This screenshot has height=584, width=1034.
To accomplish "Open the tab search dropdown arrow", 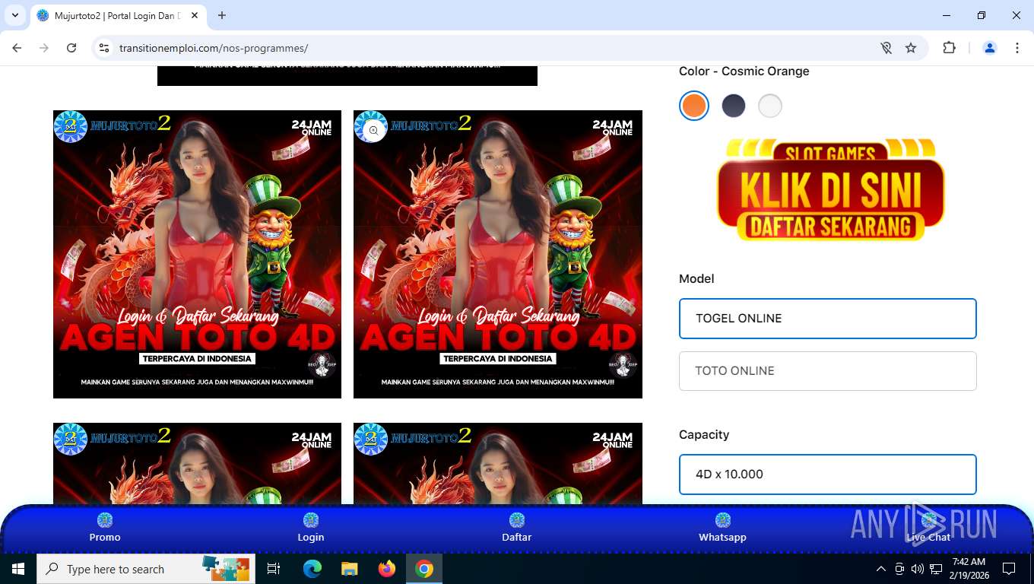I will point(15,15).
